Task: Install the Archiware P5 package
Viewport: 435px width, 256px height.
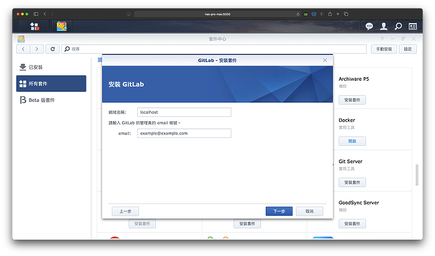Action: [x=352, y=100]
